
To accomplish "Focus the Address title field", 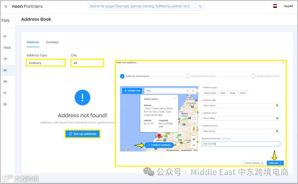I will tap(241, 105).
